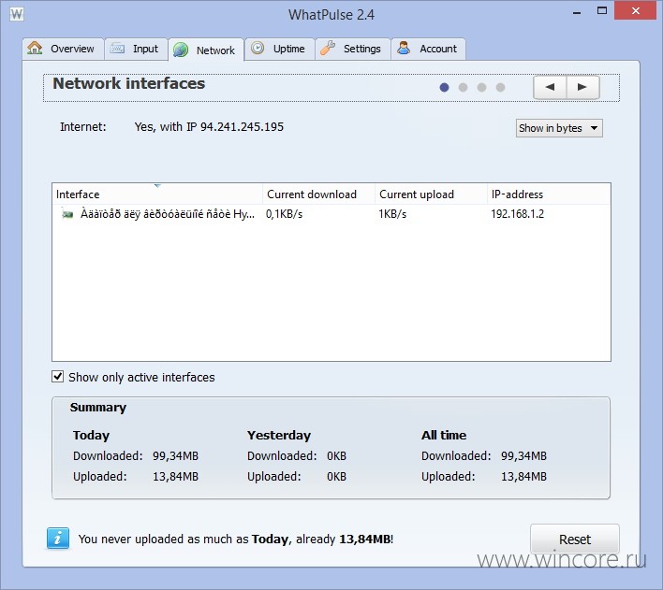Open the Account tab

[x=428, y=49]
